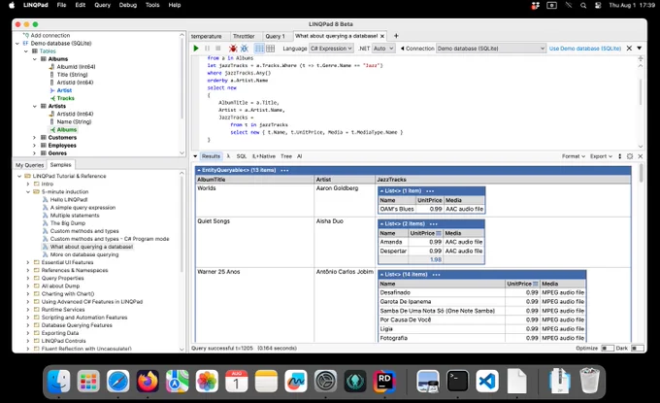This screenshot has width=660, height=403.
Task: Open the black triangle menu right of the connection bar
Action: point(640,49)
